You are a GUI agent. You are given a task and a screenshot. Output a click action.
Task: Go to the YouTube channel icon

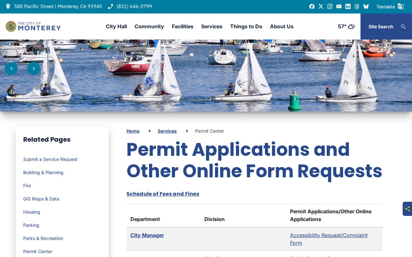tap(339, 6)
